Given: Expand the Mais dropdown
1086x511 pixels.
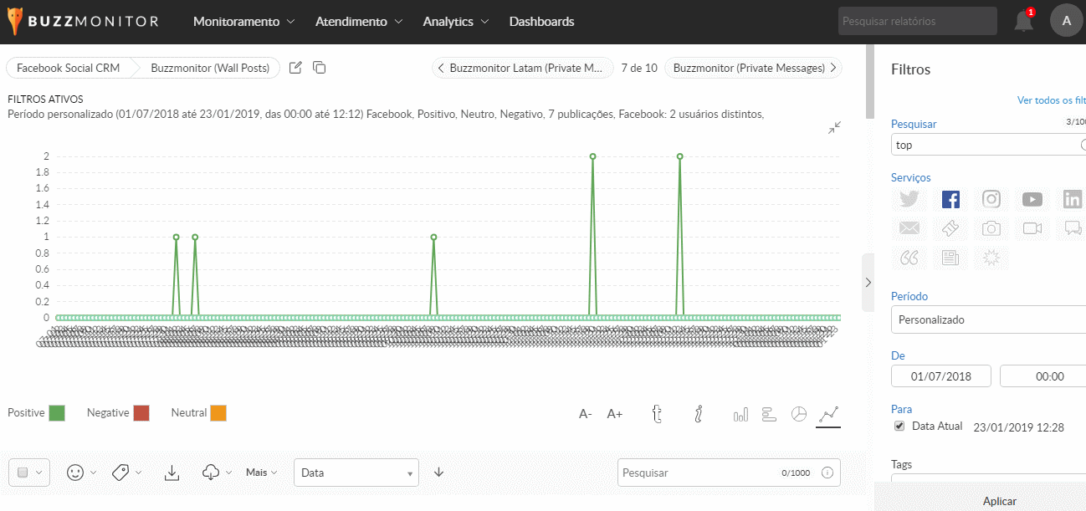Looking at the screenshot, I should pyautogui.click(x=261, y=473).
